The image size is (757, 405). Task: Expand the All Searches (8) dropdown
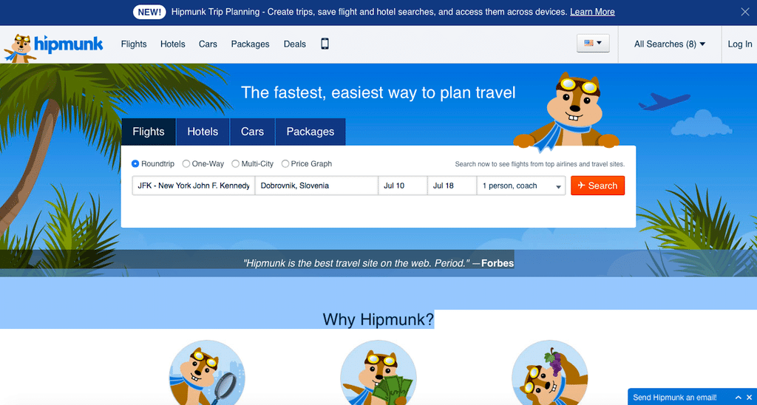tap(670, 44)
